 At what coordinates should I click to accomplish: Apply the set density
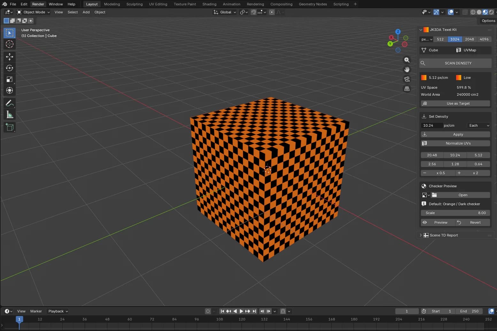[x=455, y=134]
